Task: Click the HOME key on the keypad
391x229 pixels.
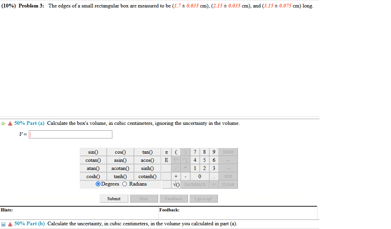Action: pyautogui.click(x=229, y=152)
